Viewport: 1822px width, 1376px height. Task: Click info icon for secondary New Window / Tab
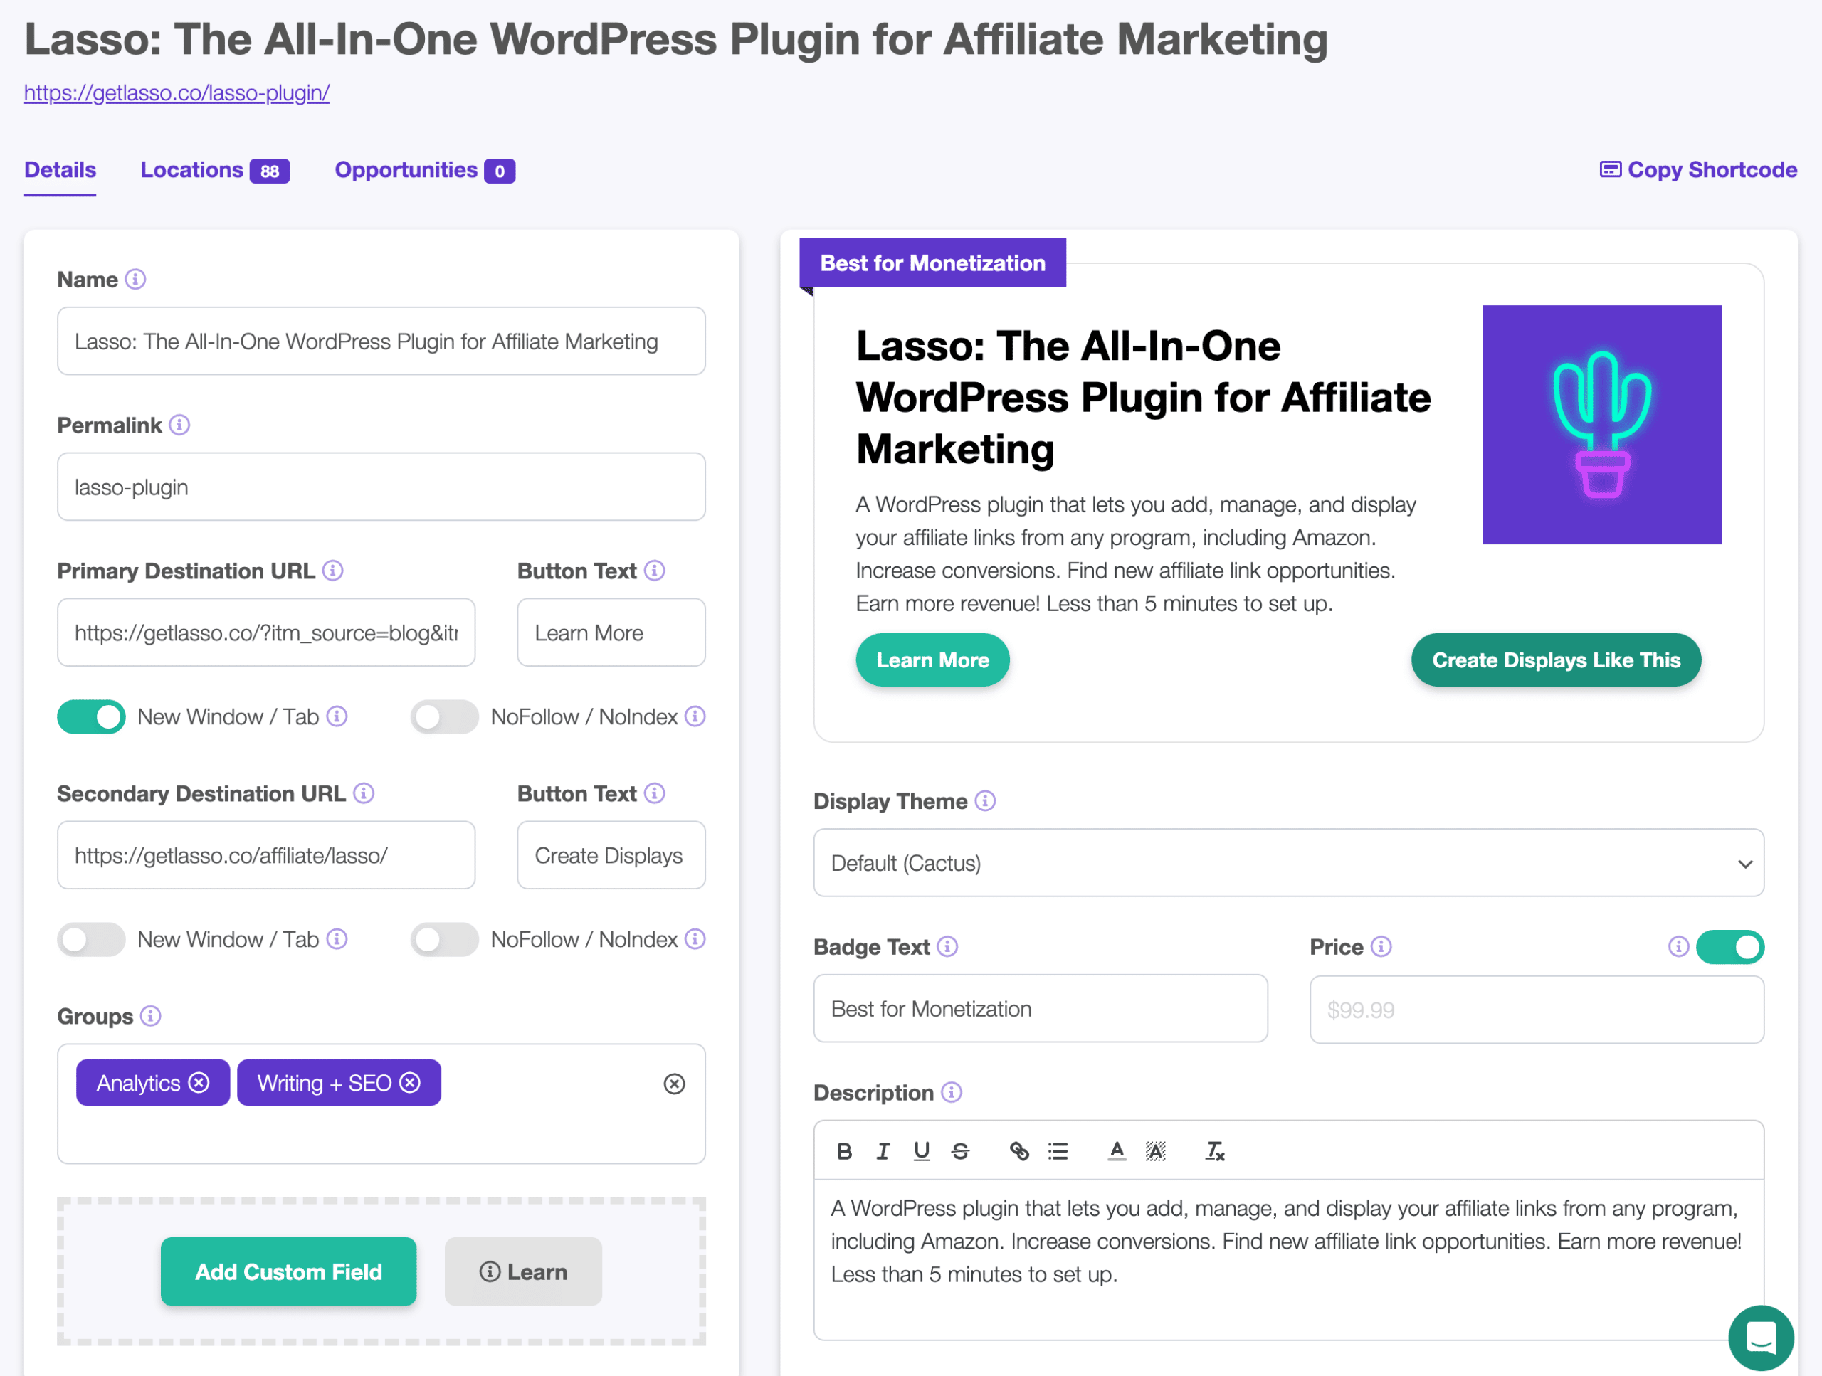point(337,938)
